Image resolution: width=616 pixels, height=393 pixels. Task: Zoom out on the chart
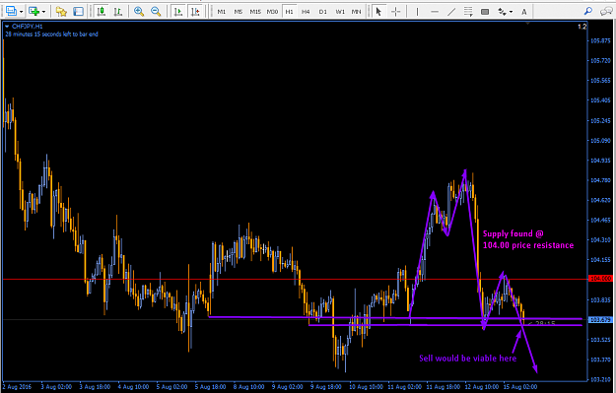[156, 12]
